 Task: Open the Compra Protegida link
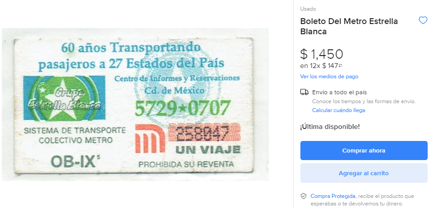(333, 196)
